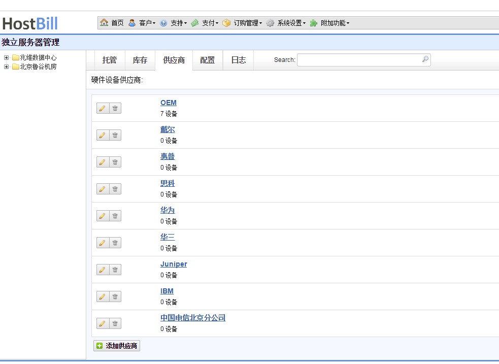Open the OEM supplier link
The height and width of the screenshot is (364, 499).
[x=169, y=103]
